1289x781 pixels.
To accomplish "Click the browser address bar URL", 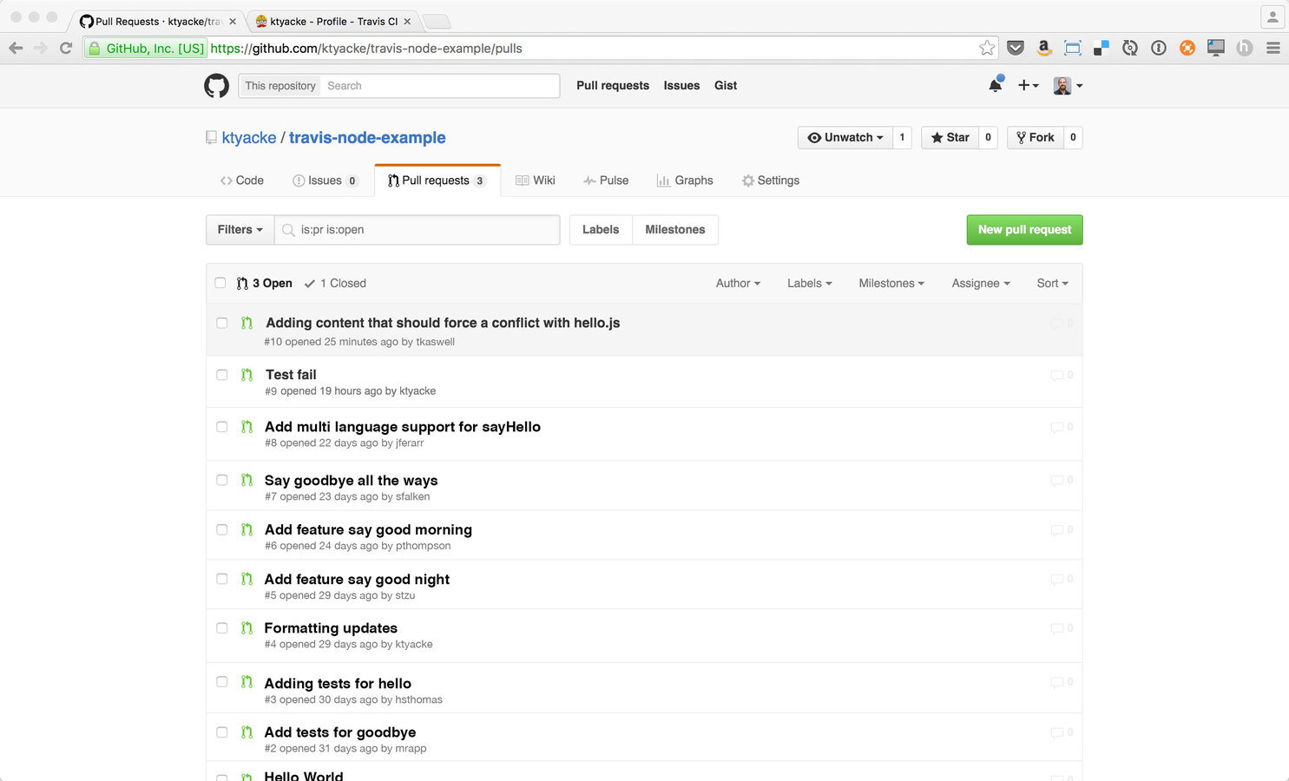I will [x=366, y=48].
